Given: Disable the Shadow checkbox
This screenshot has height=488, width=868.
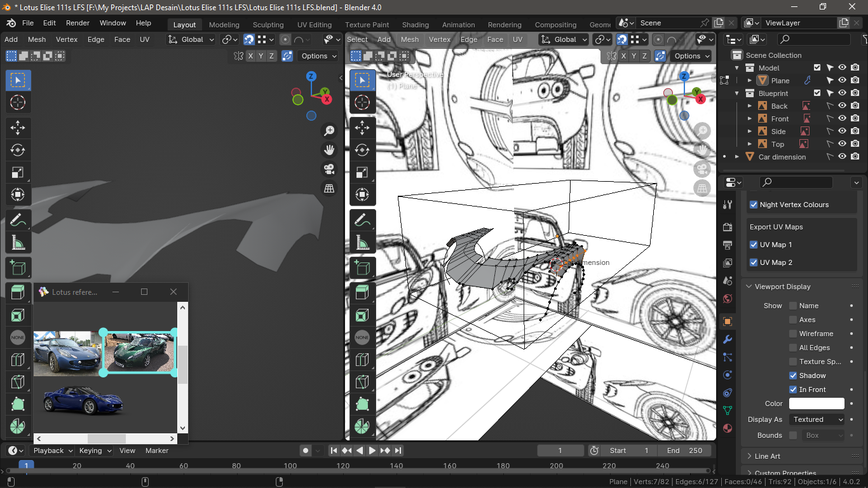Looking at the screenshot, I should (793, 376).
